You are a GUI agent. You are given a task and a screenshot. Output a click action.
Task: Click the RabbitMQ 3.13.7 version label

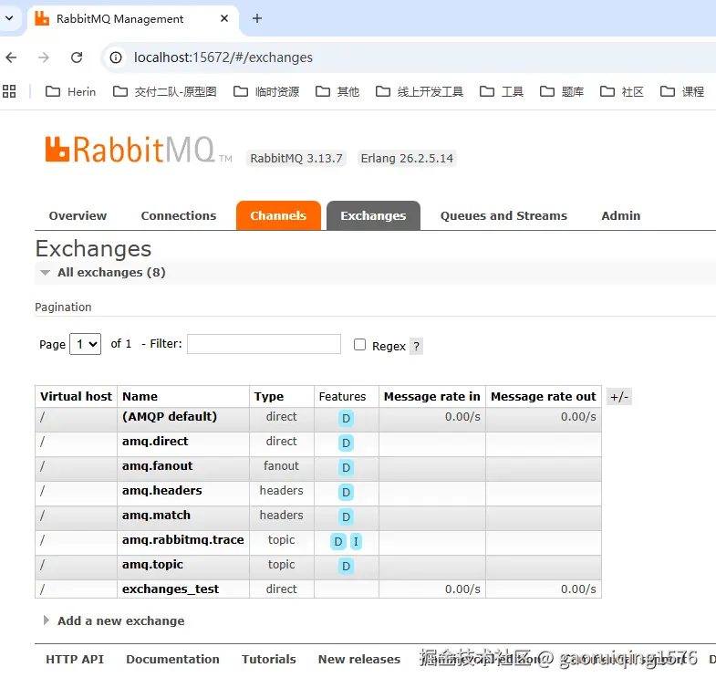(296, 158)
